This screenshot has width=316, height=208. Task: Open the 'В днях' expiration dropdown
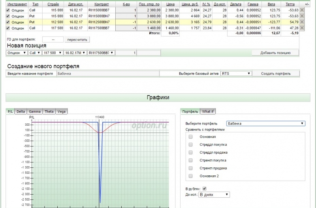point(214,195)
